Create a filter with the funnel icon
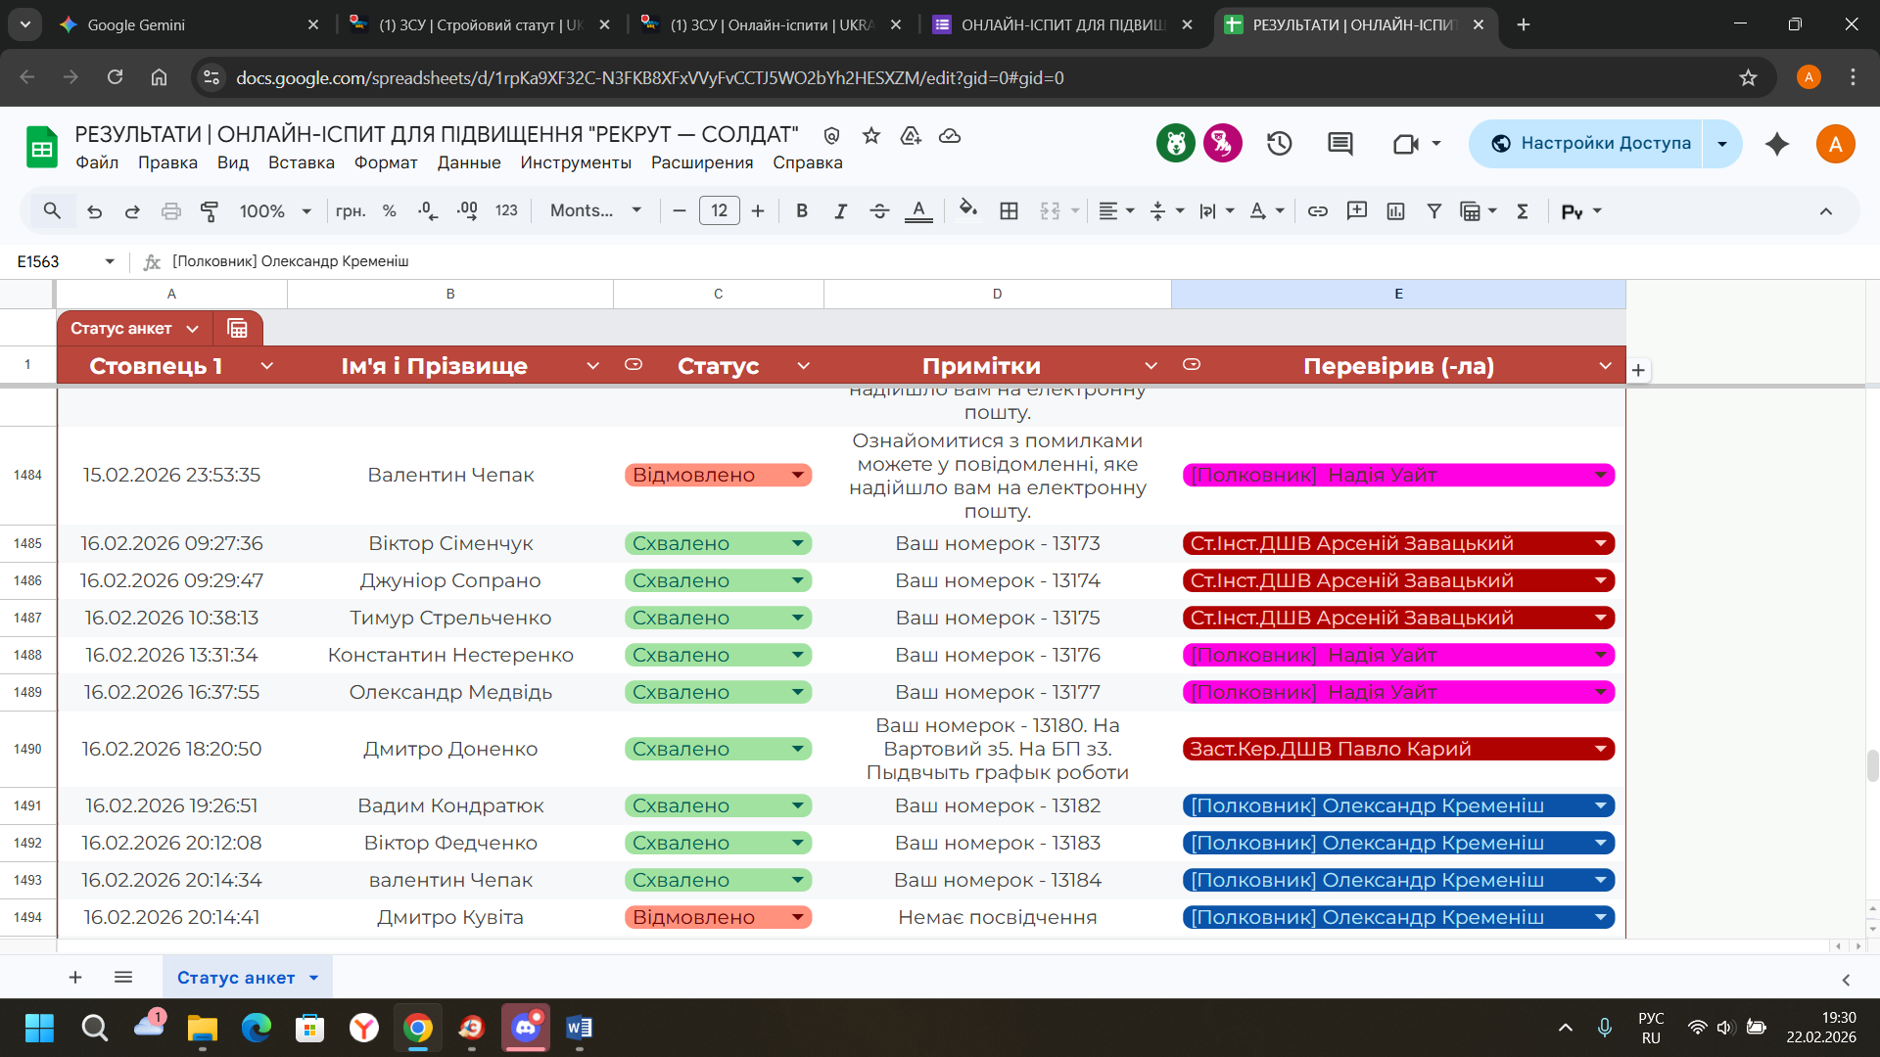The width and height of the screenshot is (1880, 1057). (x=1433, y=210)
